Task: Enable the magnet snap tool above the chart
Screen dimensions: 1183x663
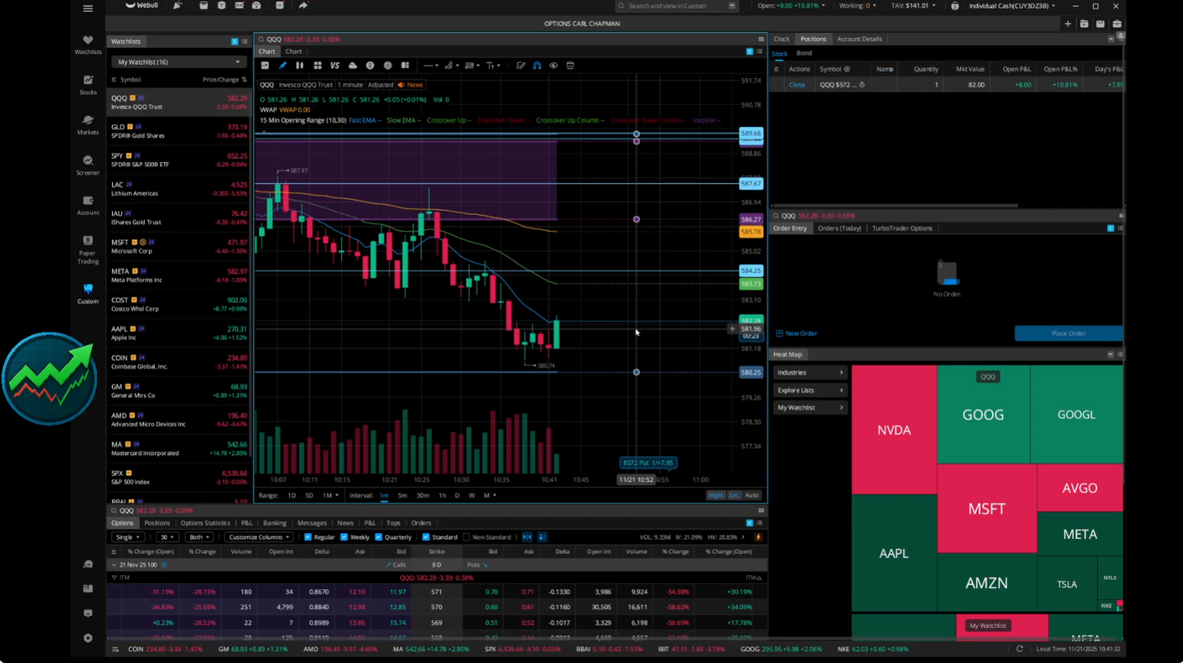Action: [x=537, y=65]
